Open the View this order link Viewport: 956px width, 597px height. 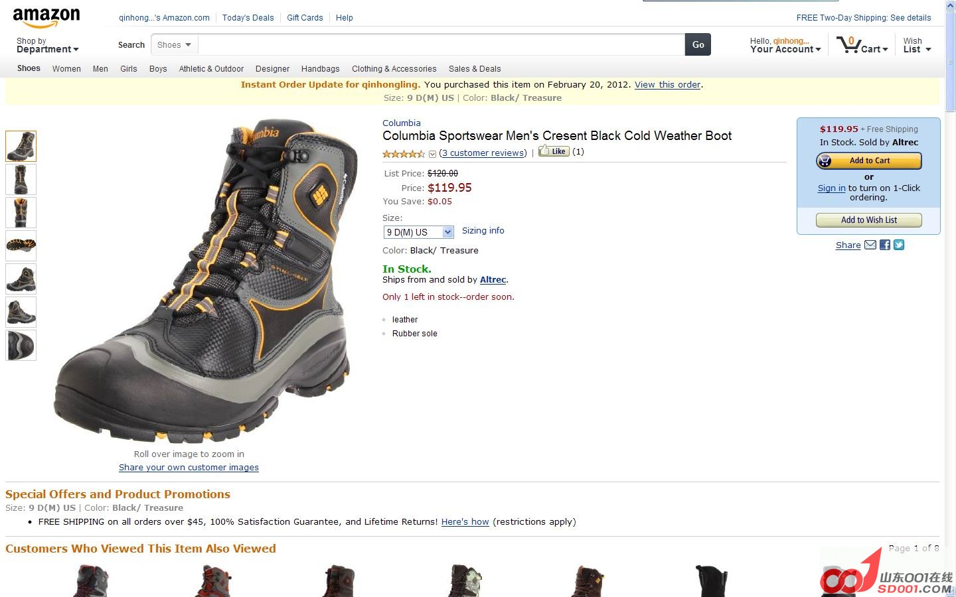[667, 85]
